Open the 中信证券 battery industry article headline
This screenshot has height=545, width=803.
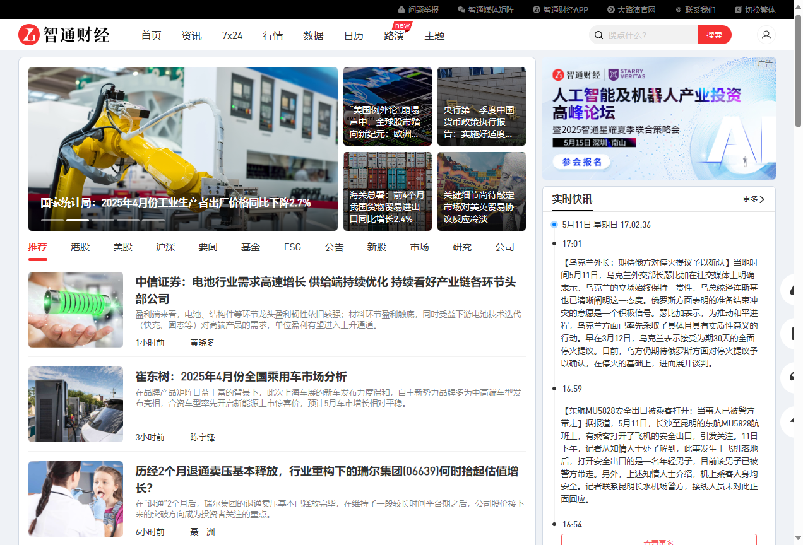tap(325, 290)
